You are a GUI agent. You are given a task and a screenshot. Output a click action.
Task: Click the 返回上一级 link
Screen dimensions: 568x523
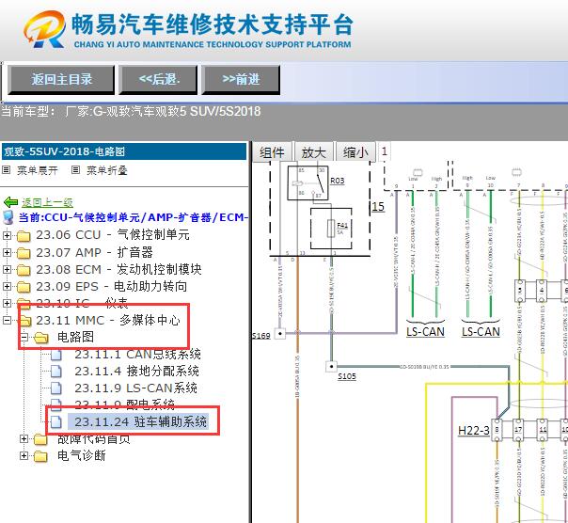coord(47,202)
